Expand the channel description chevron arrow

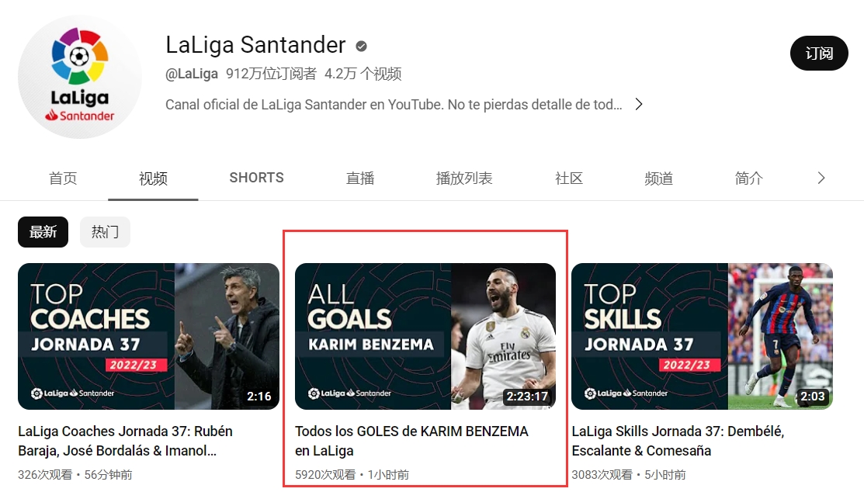pyautogui.click(x=639, y=104)
